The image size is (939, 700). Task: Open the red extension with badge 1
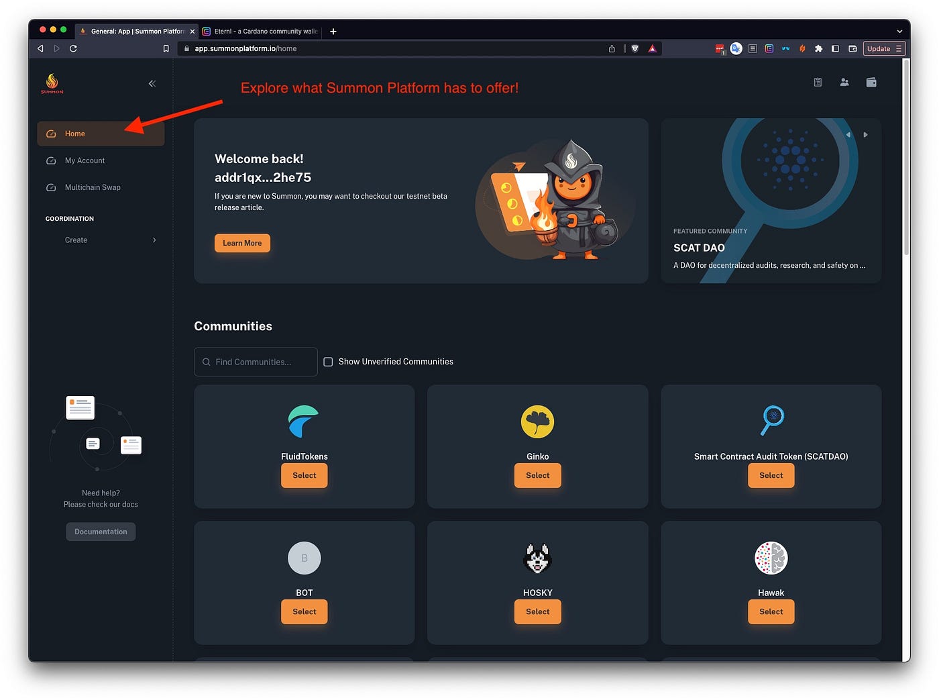point(720,48)
